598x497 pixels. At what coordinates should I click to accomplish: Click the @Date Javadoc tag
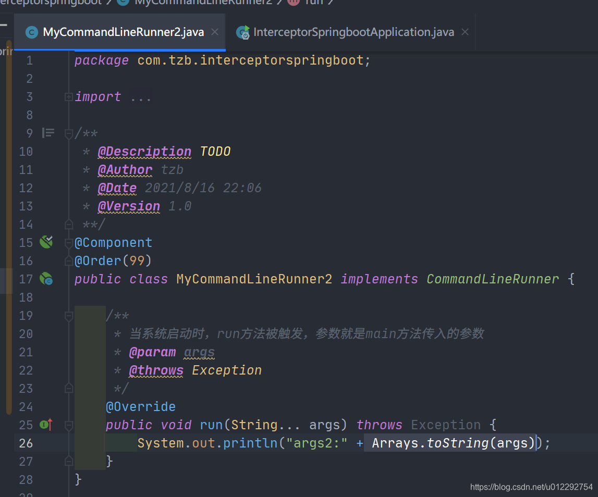[x=117, y=188]
